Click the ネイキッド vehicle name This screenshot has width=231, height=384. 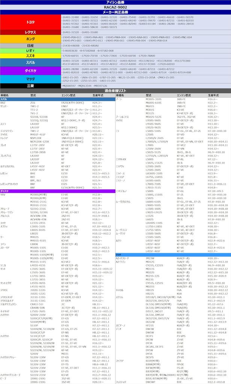[4, 312]
